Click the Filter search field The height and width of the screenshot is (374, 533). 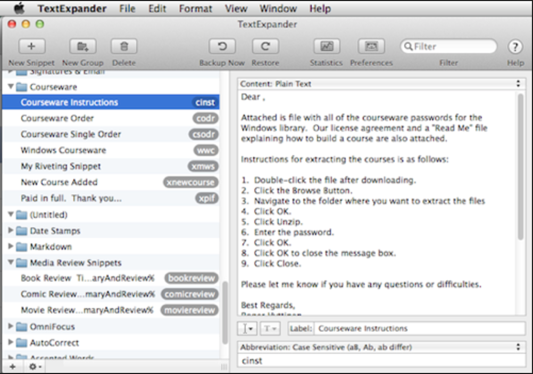tap(449, 47)
